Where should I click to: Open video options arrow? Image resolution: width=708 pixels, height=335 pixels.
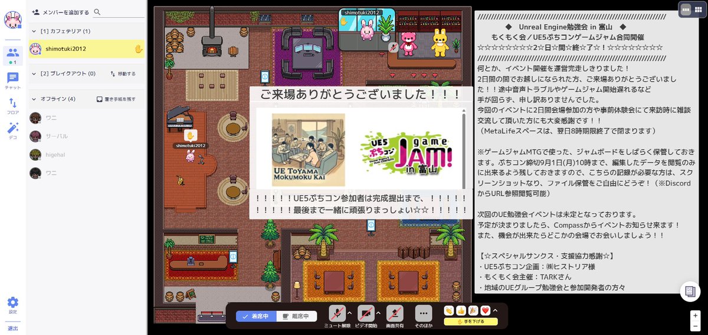(379, 312)
